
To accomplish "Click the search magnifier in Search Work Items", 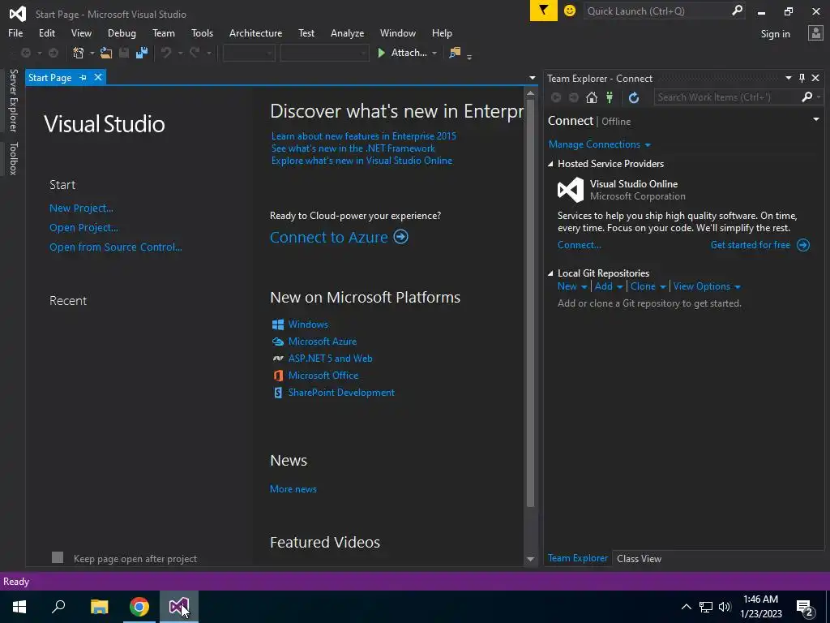I will click(806, 97).
